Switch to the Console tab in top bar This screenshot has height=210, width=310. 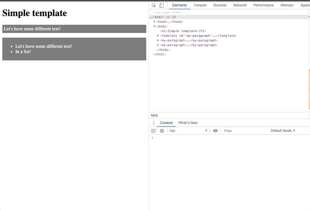(x=200, y=5)
